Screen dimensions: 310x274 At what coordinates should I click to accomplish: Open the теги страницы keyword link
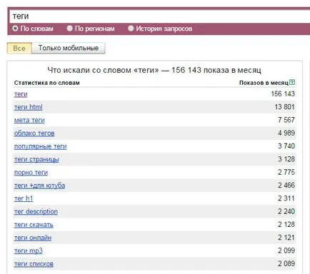(36, 159)
